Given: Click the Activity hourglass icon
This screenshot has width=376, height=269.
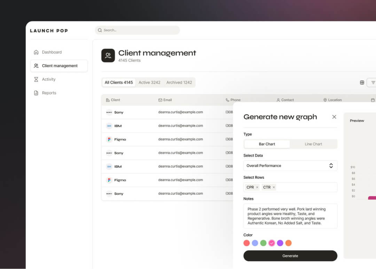Looking at the screenshot, I should pyautogui.click(x=36, y=79).
